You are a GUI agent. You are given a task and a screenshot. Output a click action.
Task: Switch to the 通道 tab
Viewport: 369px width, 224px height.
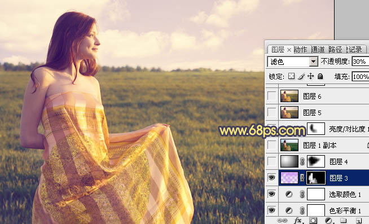318,50
